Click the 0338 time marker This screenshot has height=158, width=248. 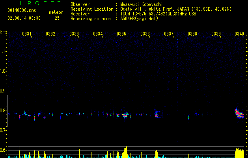pyautogui.click(x=192, y=34)
